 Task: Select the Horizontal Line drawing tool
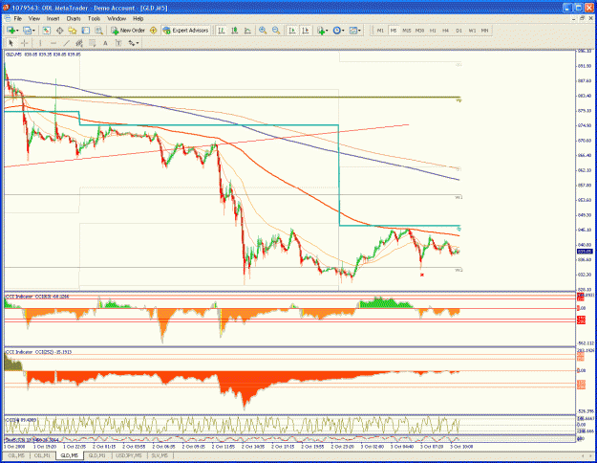point(53,43)
